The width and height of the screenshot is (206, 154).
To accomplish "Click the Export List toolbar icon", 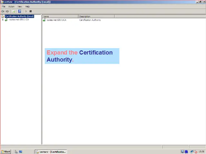I will point(14,11).
